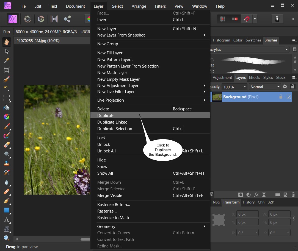Viewport: 298px width, 251px height.
Task: Toggle lock icon on the Background layer
Action: click(x=281, y=97)
